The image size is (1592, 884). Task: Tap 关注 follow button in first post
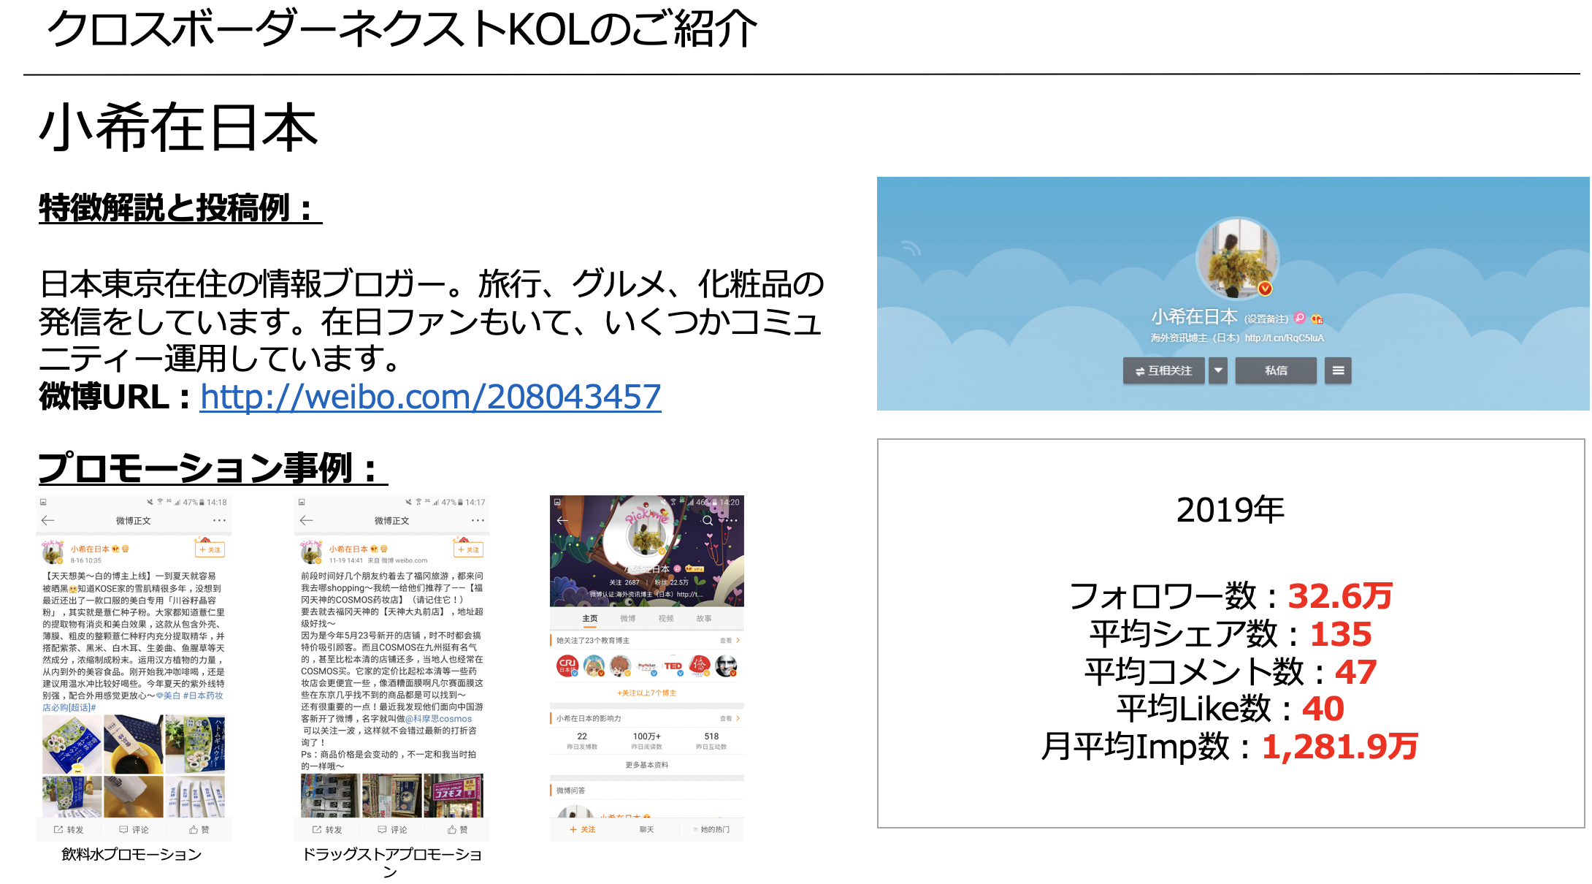coord(210,549)
